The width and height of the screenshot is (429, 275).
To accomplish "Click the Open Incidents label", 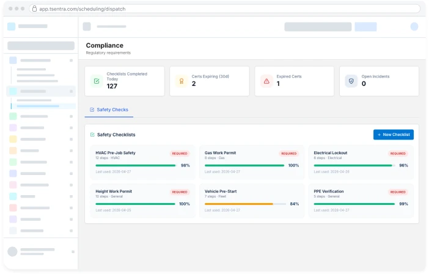I will (375, 76).
